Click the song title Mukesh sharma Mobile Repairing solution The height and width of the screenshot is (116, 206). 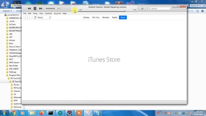tap(108, 7)
